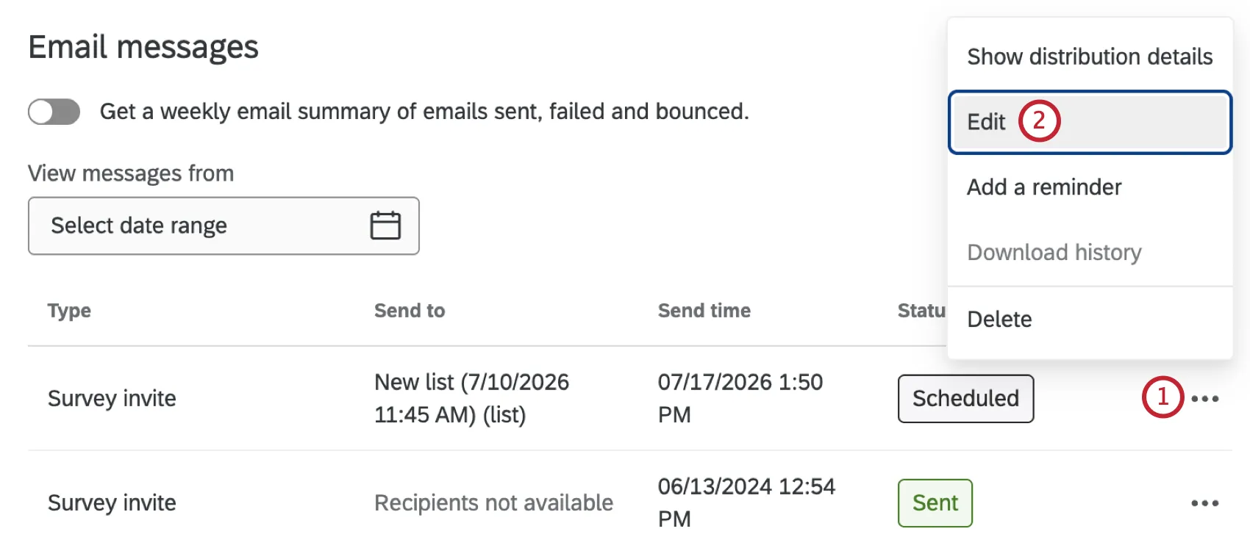Open three-dot menu for Sent survey invite
This screenshot has height=548, width=1250.
pyautogui.click(x=1205, y=503)
